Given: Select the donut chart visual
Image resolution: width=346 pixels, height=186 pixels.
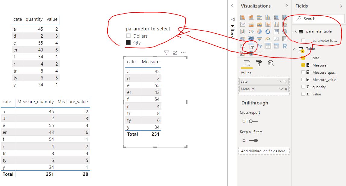Looking at the screenshot, I should point(268,32).
